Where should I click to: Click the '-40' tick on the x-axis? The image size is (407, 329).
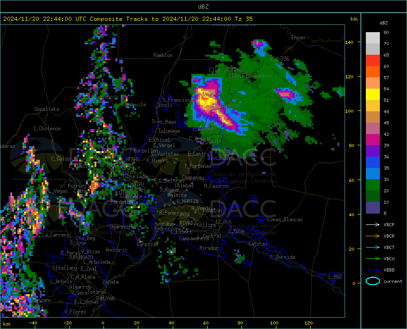tap(33, 323)
